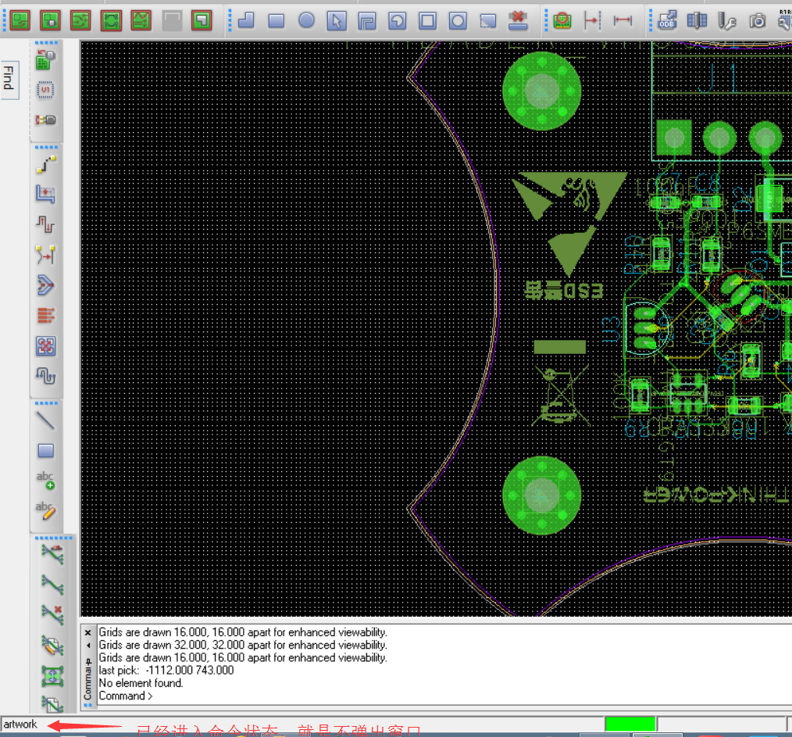The height and width of the screenshot is (737, 792).
Task: Open the ODB export tool
Action: click(x=667, y=21)
